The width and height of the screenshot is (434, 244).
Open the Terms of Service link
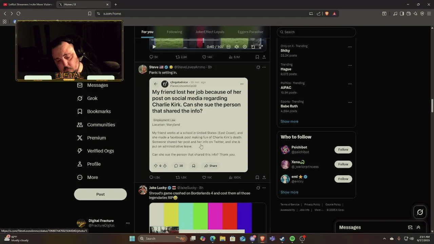click(290, 204)
